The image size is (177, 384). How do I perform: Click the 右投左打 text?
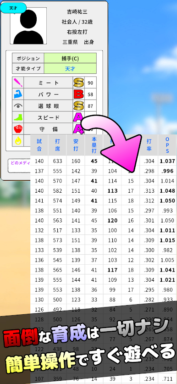tap(77, 32)
